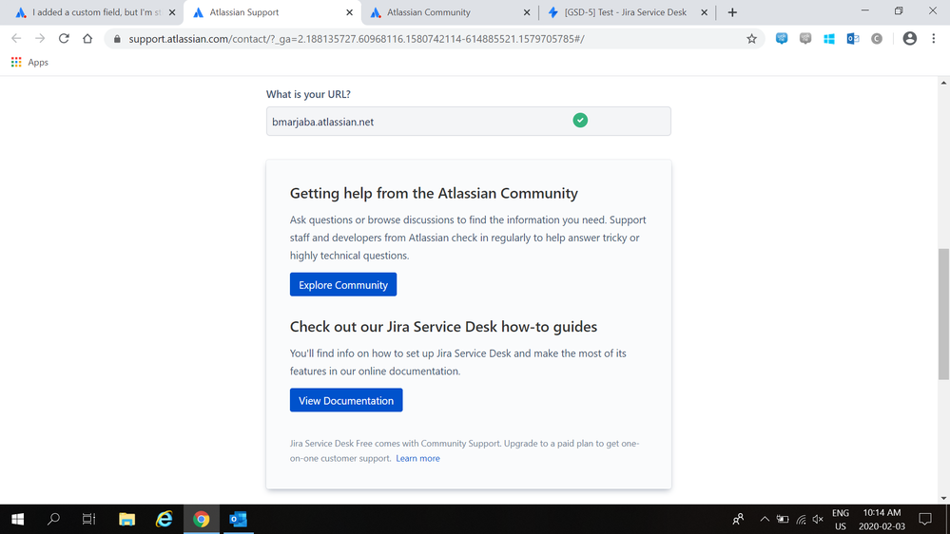This screenshot has width=950, height=534.
Task: Click the Chrome icon on the taskbar
Action: (202, 519)
